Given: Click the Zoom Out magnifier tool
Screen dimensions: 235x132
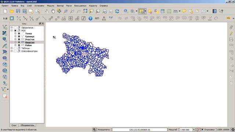Looking at the screenshot, I should pyautogui.click(x=72, y=11).
